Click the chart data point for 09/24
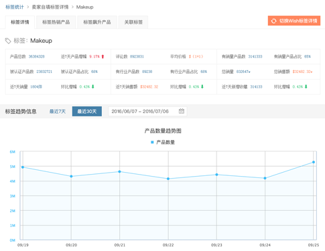Image resolution: width=325 pixels, height=251 pixels. [x=265, y=178]
